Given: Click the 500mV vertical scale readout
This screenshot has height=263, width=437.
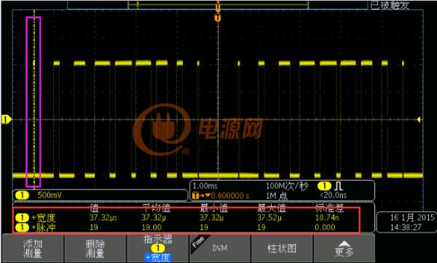Looking at the screenshot, I should pyautogui.click(x=50, y=195).
